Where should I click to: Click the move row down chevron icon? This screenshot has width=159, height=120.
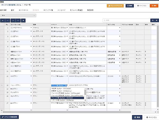18,20
